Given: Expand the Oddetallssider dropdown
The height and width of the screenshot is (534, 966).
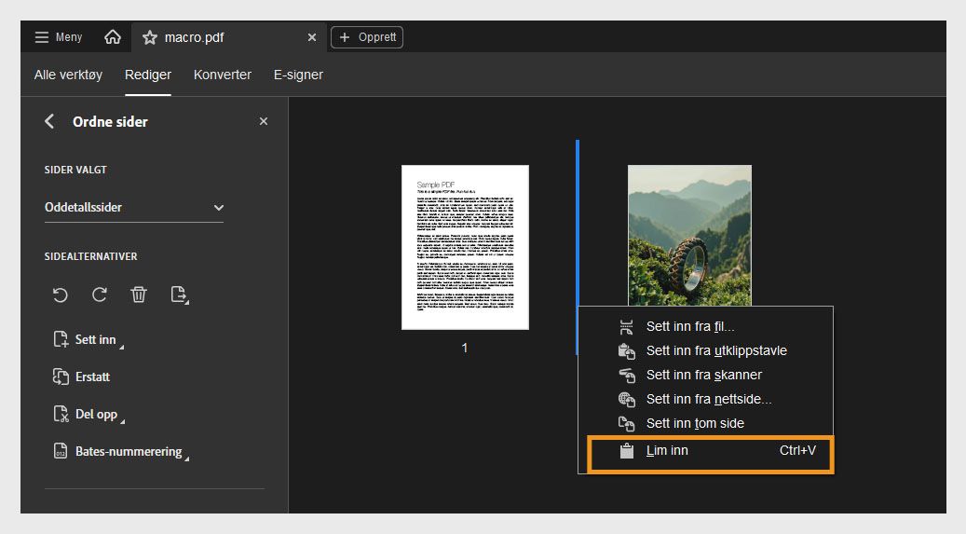Looking at the screenshot, I should tap(134, 208).
